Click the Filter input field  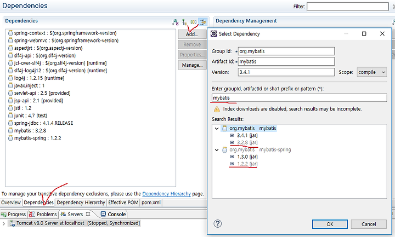(x=348, y=7)
